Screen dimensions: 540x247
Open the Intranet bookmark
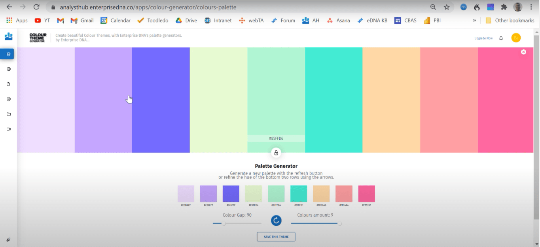point(218,21)
